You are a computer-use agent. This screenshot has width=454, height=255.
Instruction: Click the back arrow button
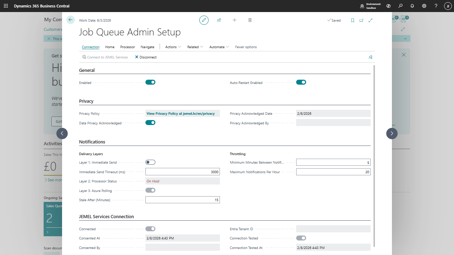(x=71, y=20)
